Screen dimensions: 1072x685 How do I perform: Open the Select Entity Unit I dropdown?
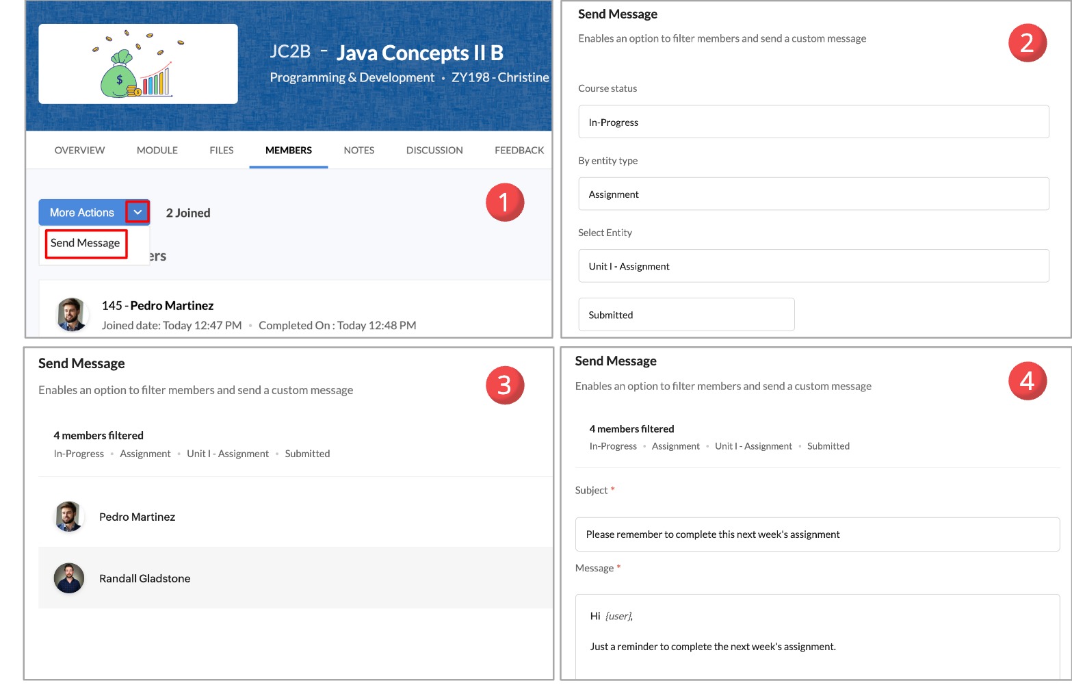click(813, 266)
